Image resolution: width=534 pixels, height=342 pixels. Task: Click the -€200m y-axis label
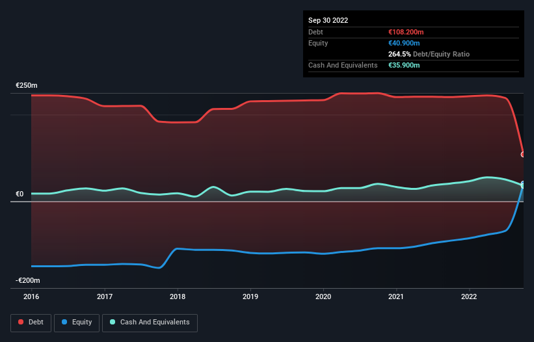pyautogui.click(x=27, y=280)
